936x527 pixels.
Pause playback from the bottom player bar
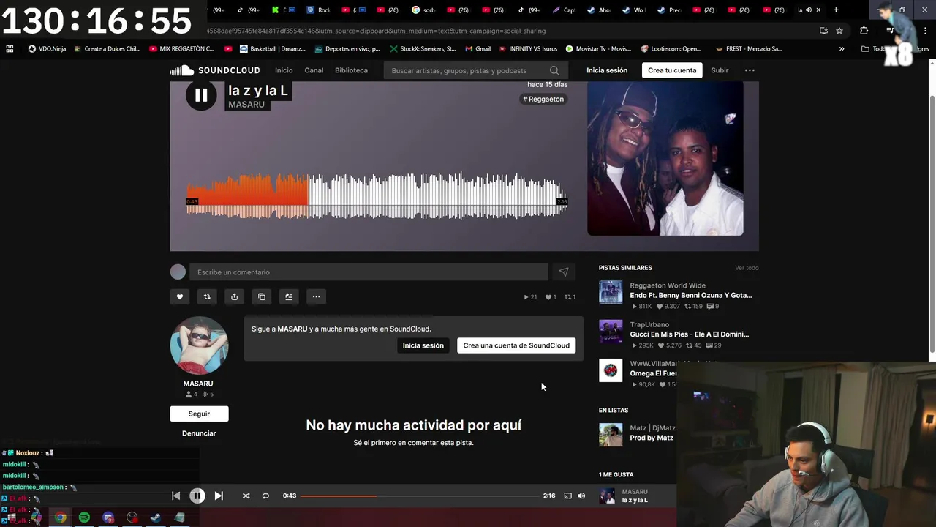(x=197, y=496)
